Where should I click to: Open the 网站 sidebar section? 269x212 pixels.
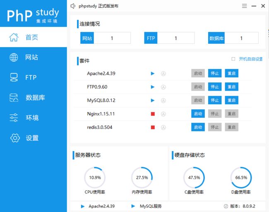[x=34, y=57]
